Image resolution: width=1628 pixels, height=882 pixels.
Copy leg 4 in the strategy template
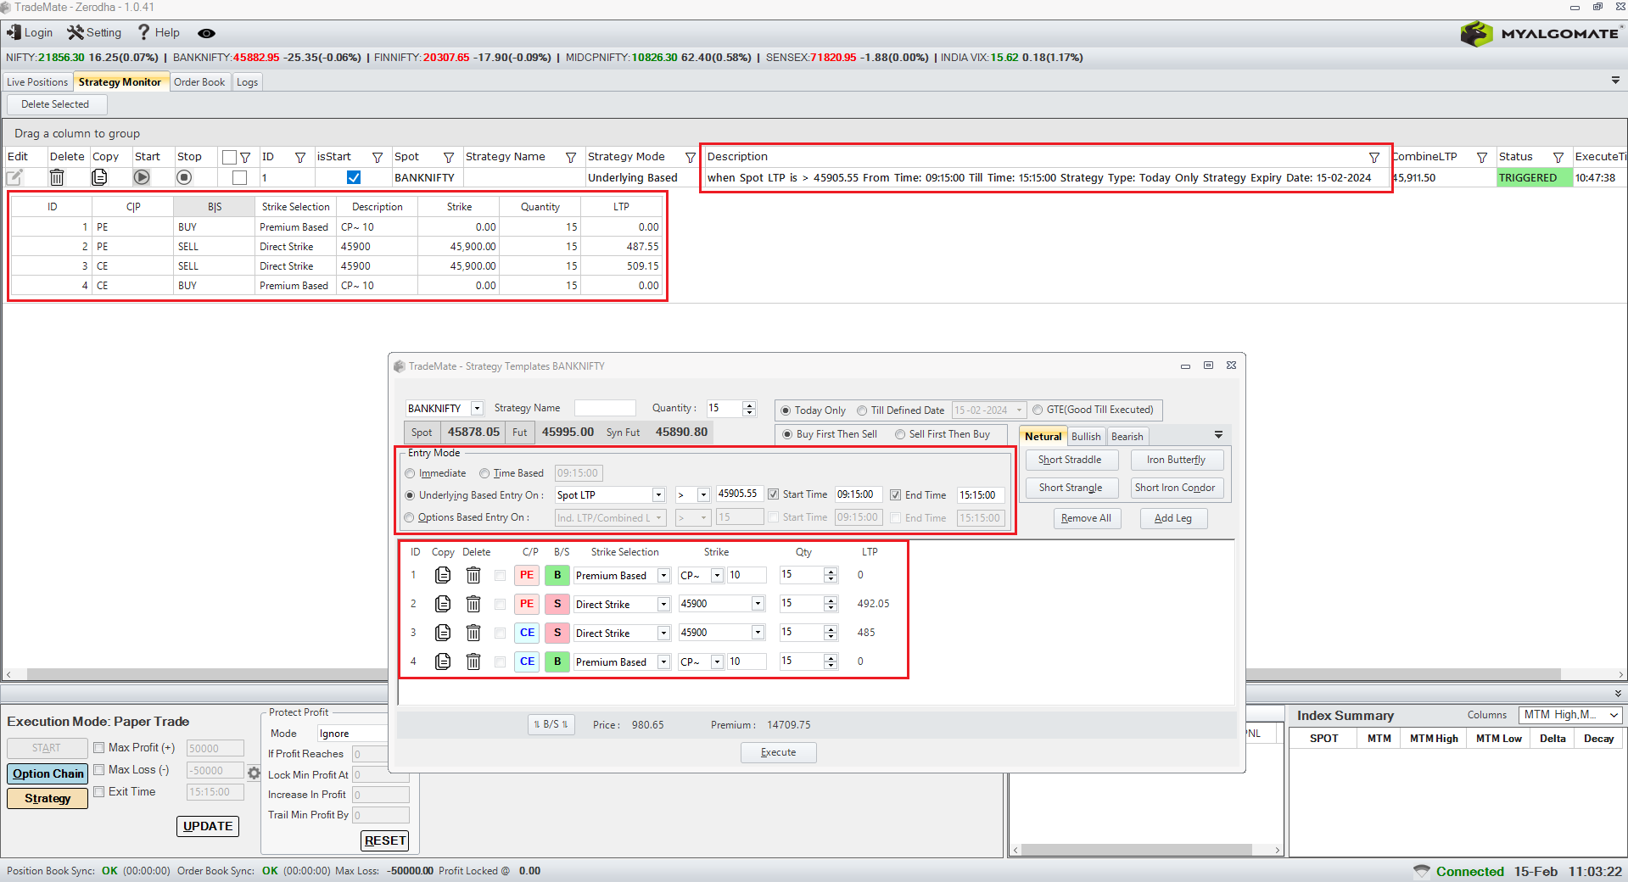[443, 661]
